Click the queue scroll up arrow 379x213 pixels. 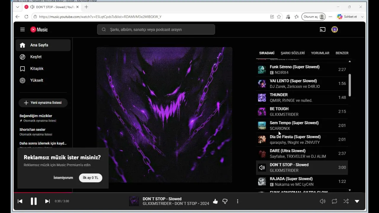point(350,61)
